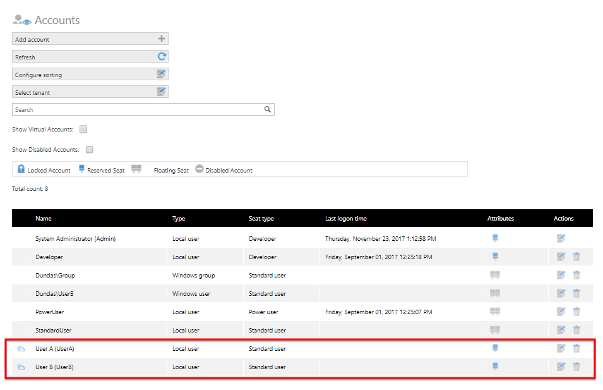Image resolution: width=603 pixels, height=390 pixels.
Task: Click the magnifier icon in the Search box
Action: pos(268,109)
